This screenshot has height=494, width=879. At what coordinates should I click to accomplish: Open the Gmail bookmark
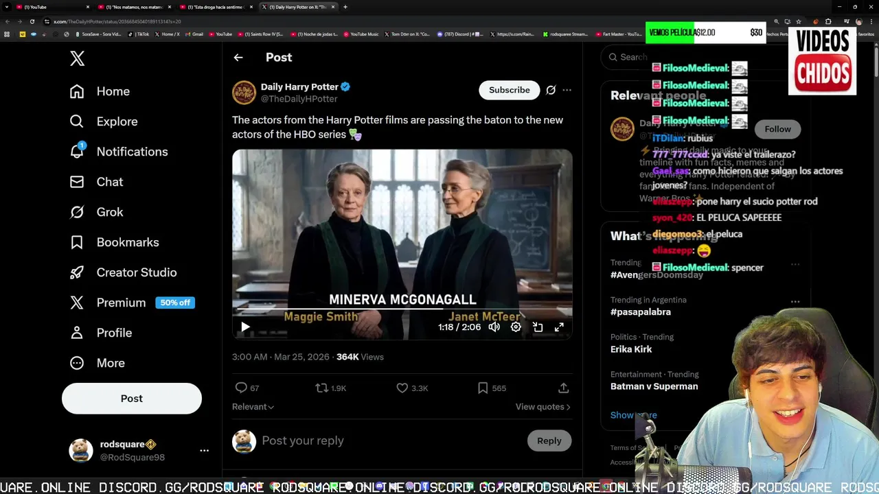[194, 34]
